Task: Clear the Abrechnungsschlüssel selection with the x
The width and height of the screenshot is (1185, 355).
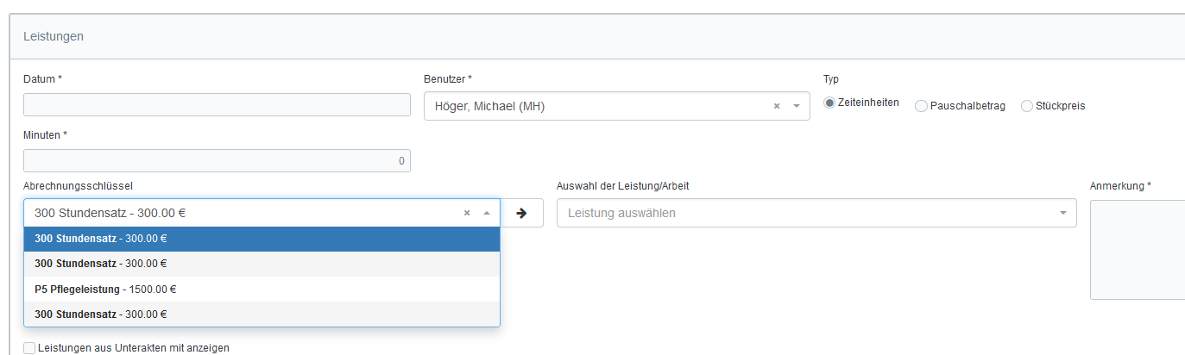Action: (467, 213)
